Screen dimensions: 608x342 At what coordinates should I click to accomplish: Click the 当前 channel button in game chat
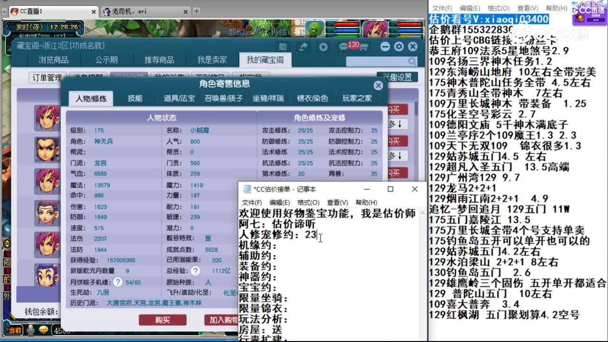pyautogui.click(x=14, y=330)
